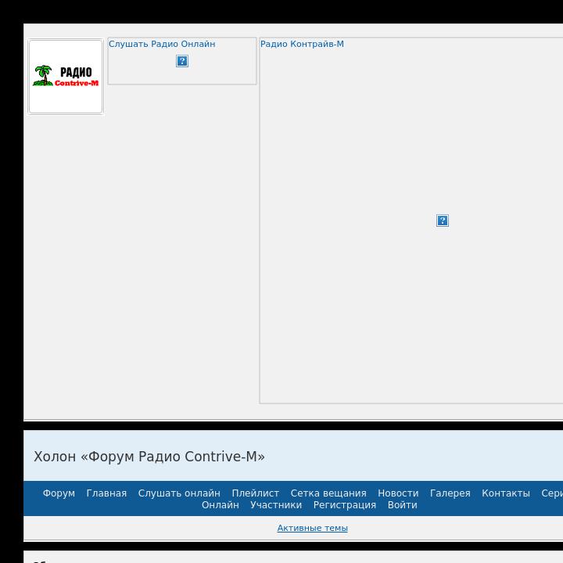Click the Радио Contrive-M palm tree logo
The image size is (563, 563).
tap(66, 77)
